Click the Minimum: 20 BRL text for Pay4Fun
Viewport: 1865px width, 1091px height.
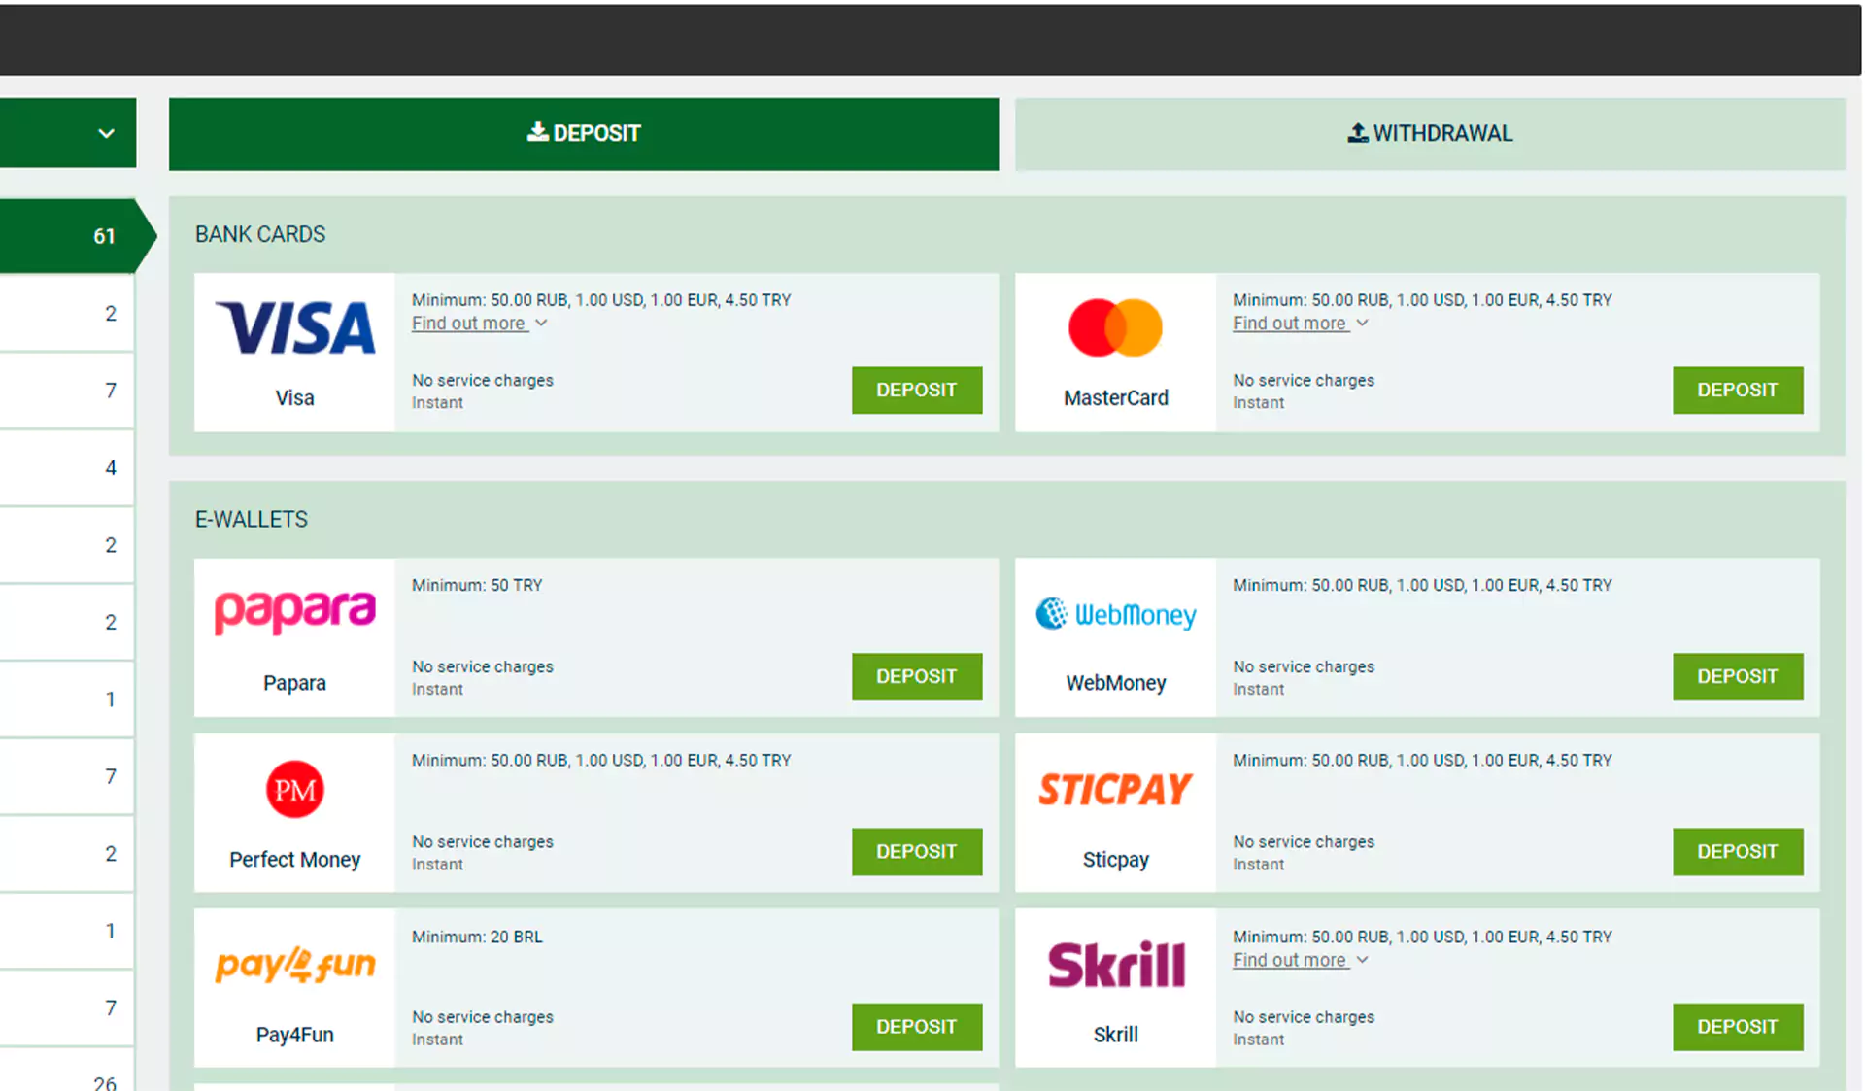[x=477, y=937]
